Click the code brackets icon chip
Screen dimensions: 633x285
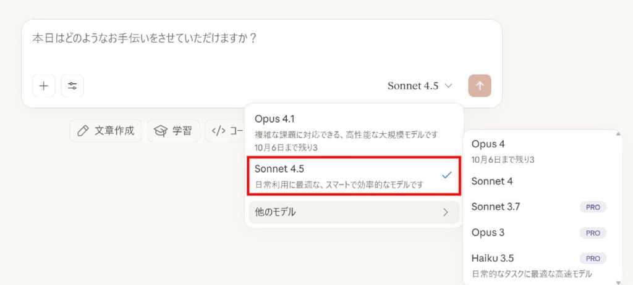pos(218,131)
